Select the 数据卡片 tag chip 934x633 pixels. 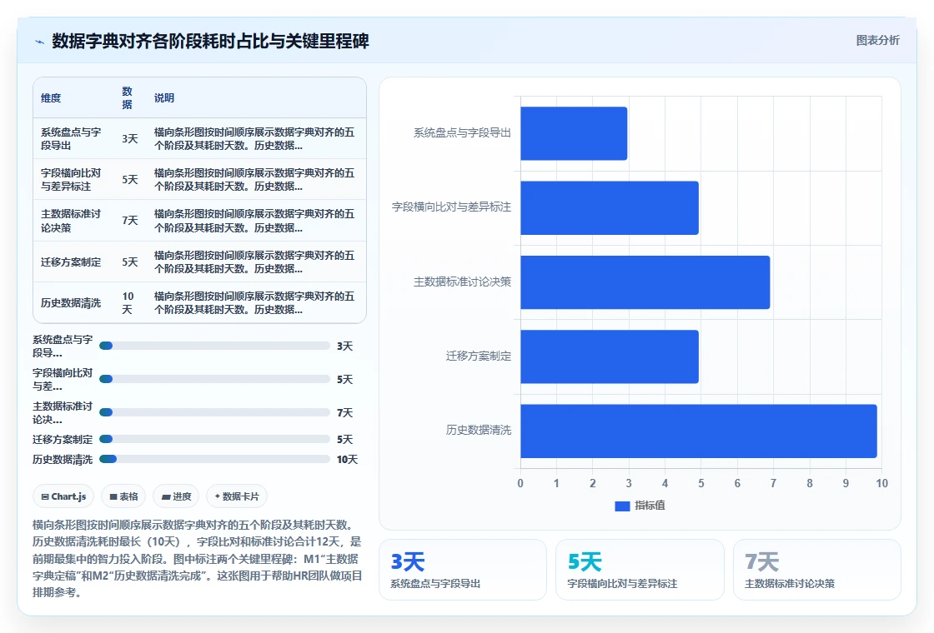click(237, 496)
